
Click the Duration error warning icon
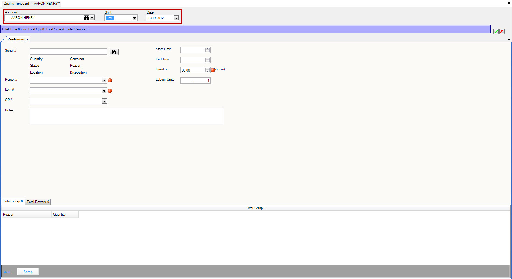point(213,70)
